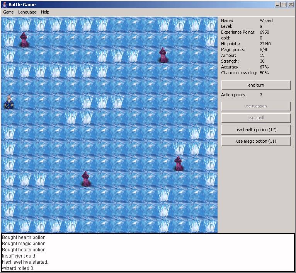
Task: Target the purple enemy near the top right
Action: (x=163, y=55)
